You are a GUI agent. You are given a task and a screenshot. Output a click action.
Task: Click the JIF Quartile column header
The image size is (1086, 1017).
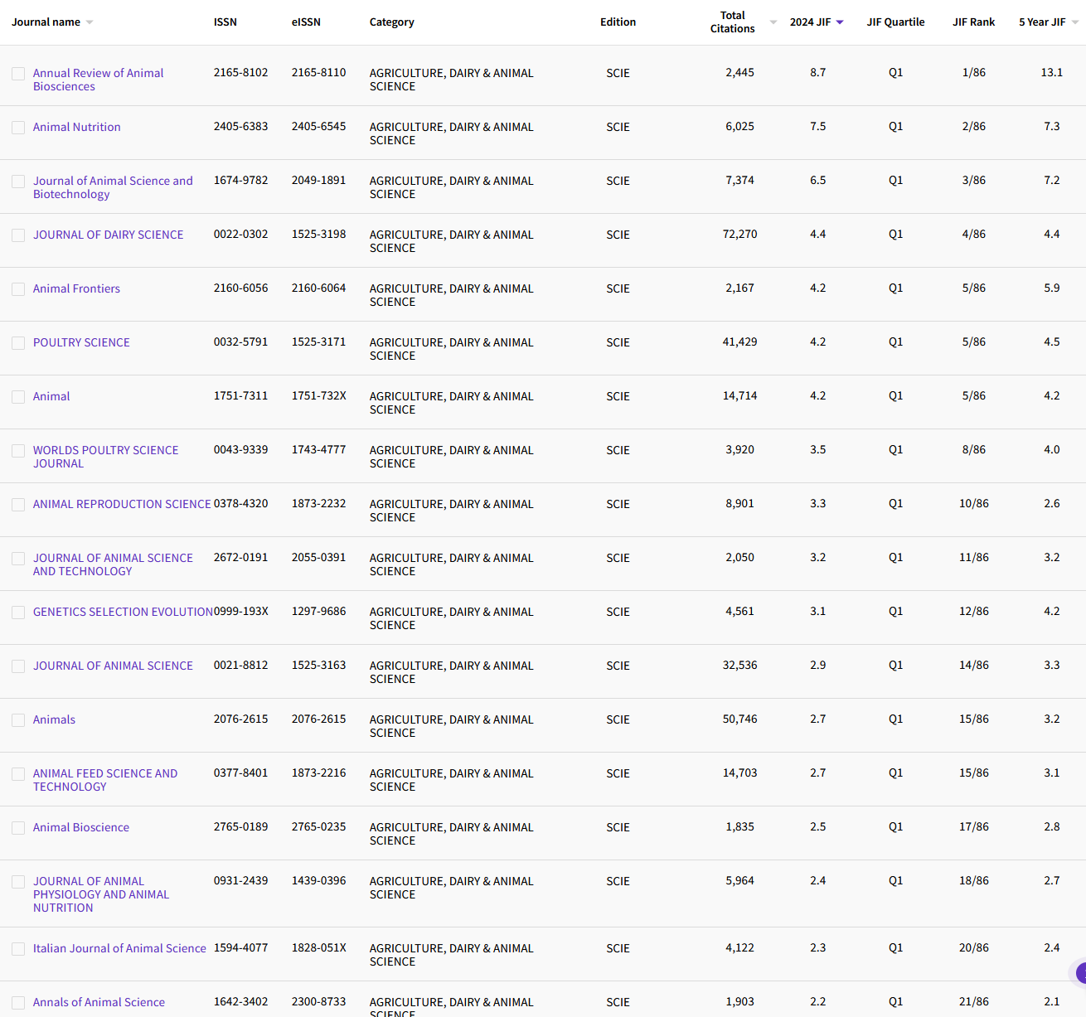(895, 22)
